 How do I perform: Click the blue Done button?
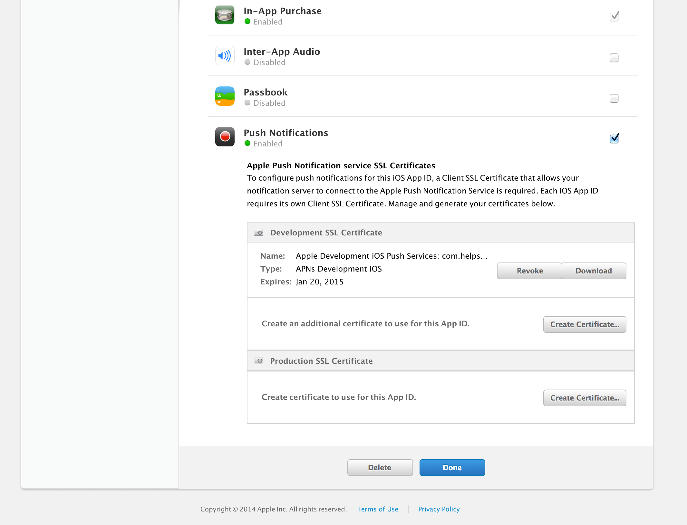point(452,468)
